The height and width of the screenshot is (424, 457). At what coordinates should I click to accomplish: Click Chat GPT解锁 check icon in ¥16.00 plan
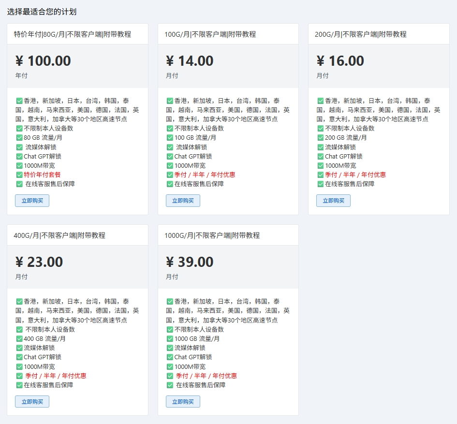pyautogui.click(x=321, y=156)
